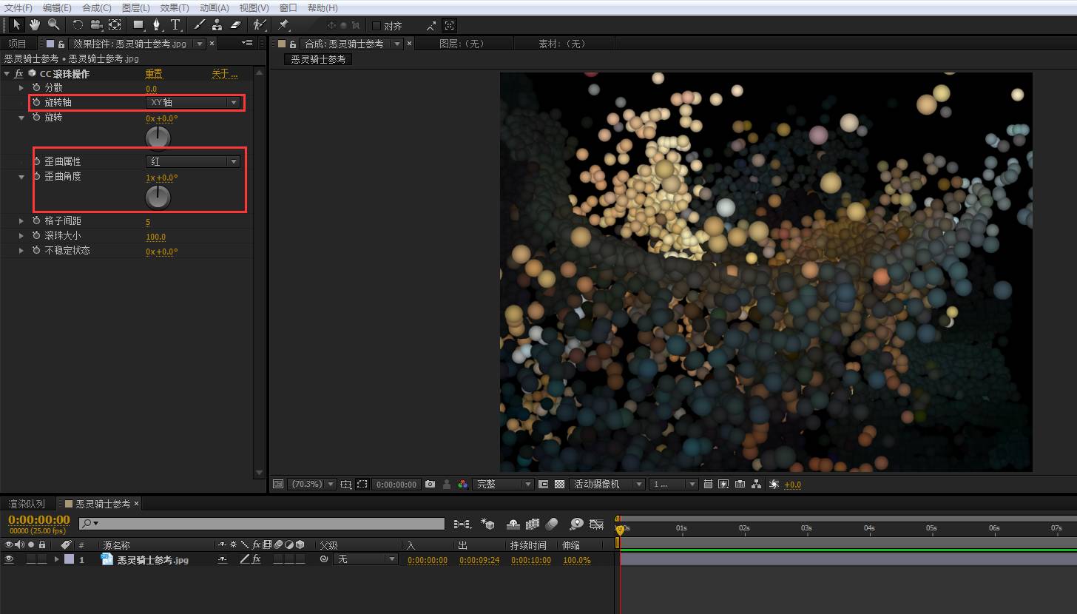Click the 重置 reset link

click(x=153, y=73)
